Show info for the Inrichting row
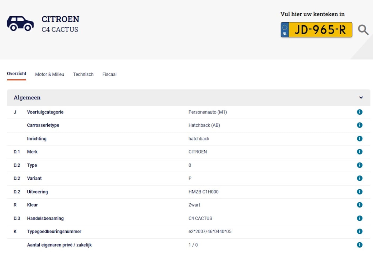Image resolution: width=373 pixels, height=254 pixels. pyautogui.click(x=360, y=138)
